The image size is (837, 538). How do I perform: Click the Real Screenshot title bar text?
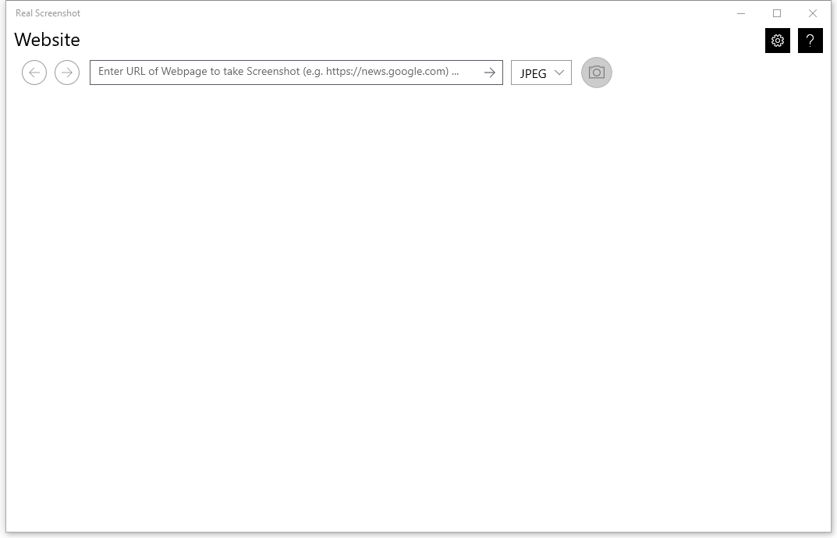pyautogui.click(x=47, y=13)
